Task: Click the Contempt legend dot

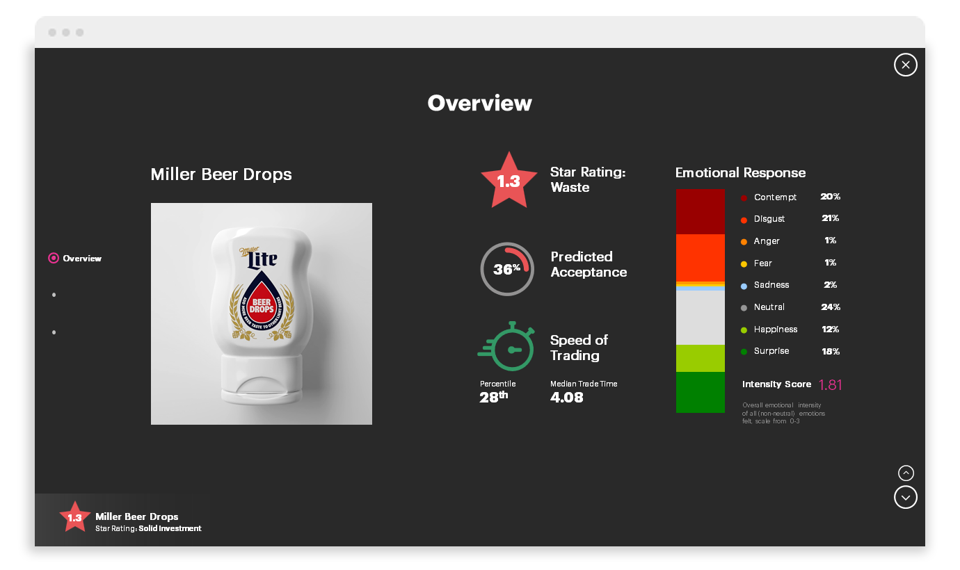Action: pos(744,197)
